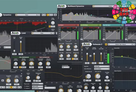The width and height of the screenshot is (136, 92).
Task: Open the Early reflections dropdown
Action: pyautogui.click(x=102, y=69)
